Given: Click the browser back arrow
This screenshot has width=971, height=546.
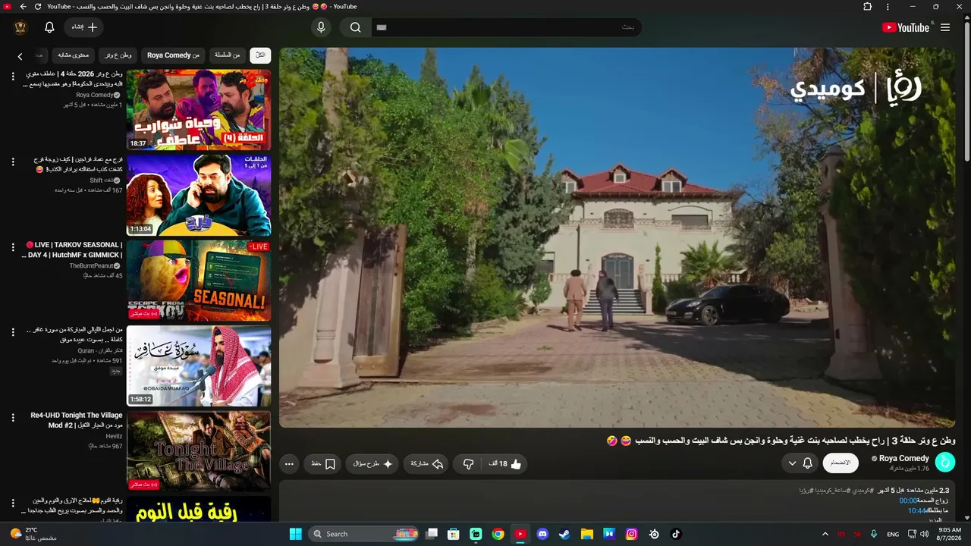Looking at the screenshot, I should pyautogui.click(x=23, y=7).
